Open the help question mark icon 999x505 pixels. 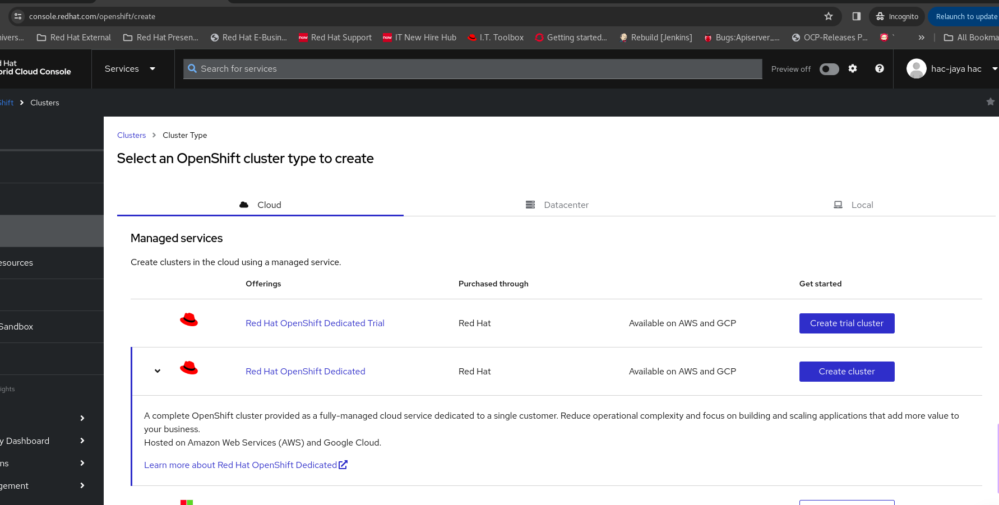[x=880, y=68]
